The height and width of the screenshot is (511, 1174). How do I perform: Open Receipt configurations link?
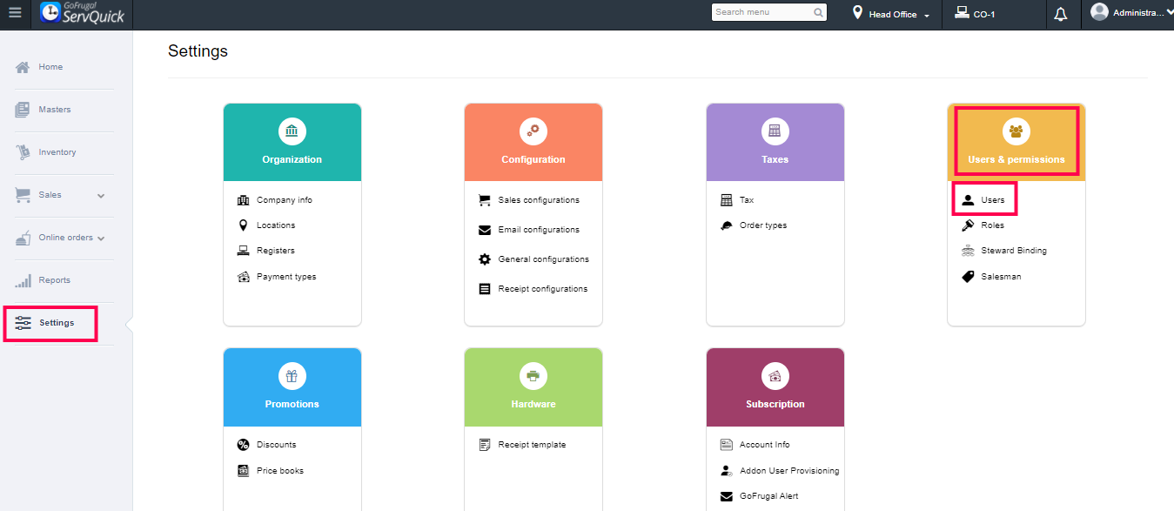point(542,289)
